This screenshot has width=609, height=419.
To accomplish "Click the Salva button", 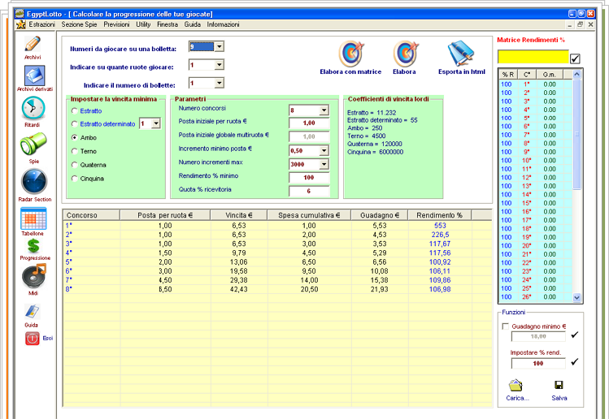I will click(559, 386).
